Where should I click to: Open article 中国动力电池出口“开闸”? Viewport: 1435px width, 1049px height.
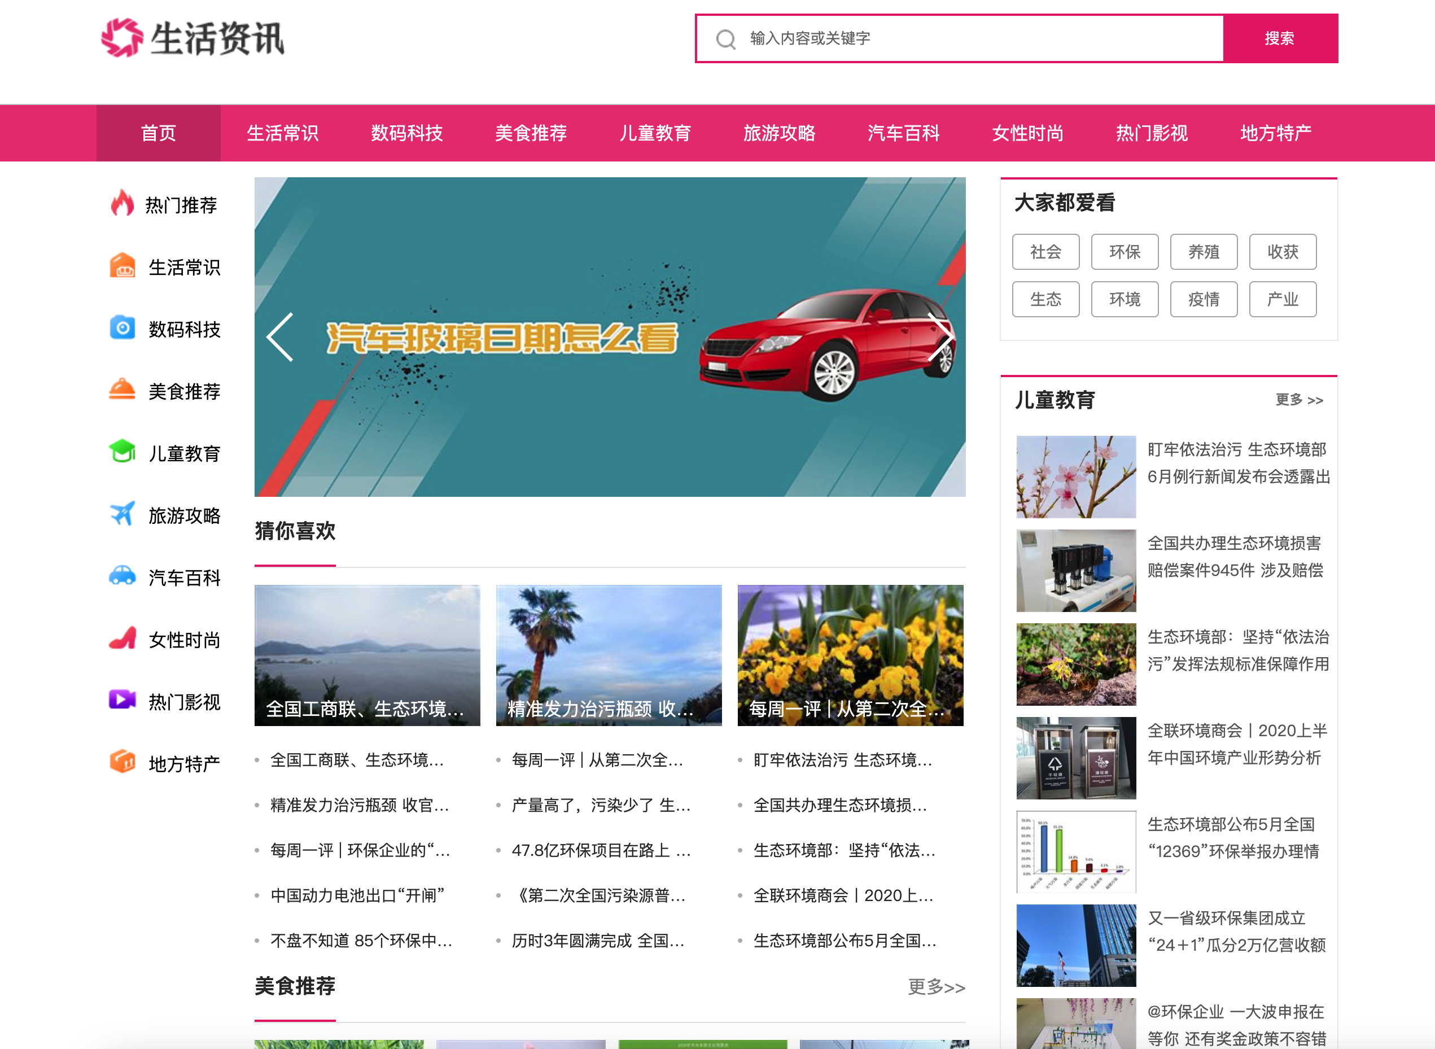coord(357,895)
